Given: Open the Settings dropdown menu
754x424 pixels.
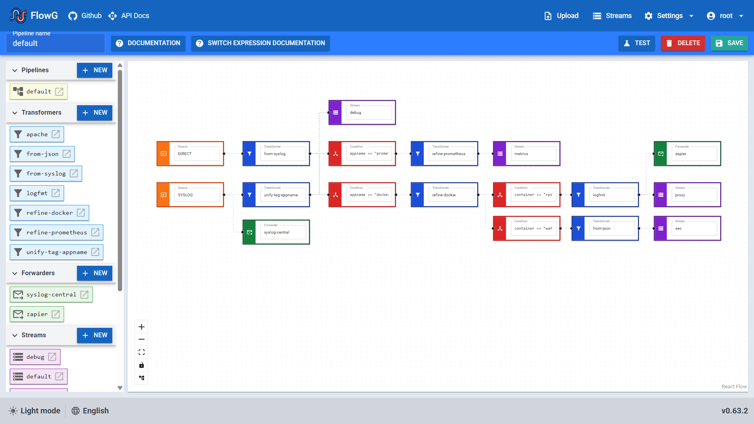Looking at the screenshot, I should [x=669, y=16].
